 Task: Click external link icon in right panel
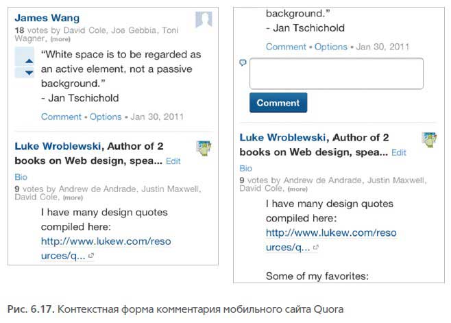pos(316,247)
